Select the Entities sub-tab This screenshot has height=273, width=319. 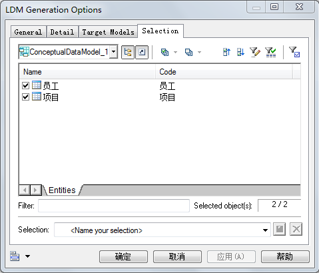pyautogui.click(x=62, y=190)
